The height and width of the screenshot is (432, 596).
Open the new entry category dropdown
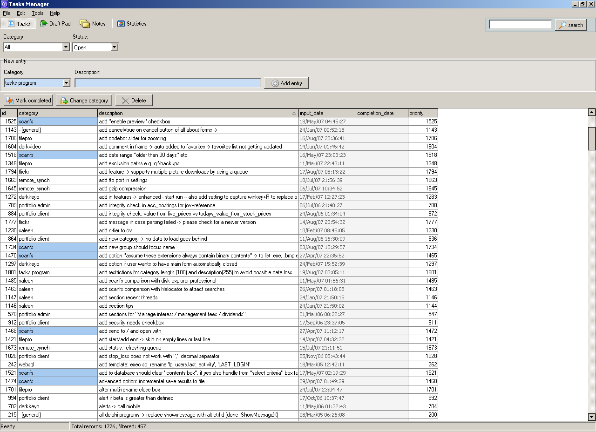pos(66,82)
